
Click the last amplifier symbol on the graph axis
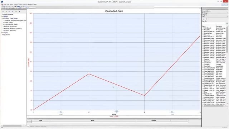[172, 112]
